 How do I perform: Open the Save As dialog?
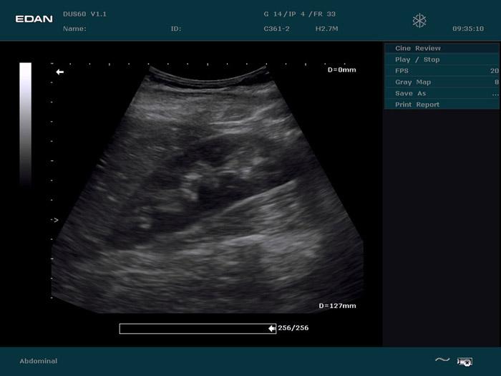click(411, 94)
